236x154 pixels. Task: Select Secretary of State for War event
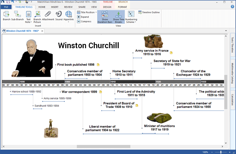click(172, 63)
